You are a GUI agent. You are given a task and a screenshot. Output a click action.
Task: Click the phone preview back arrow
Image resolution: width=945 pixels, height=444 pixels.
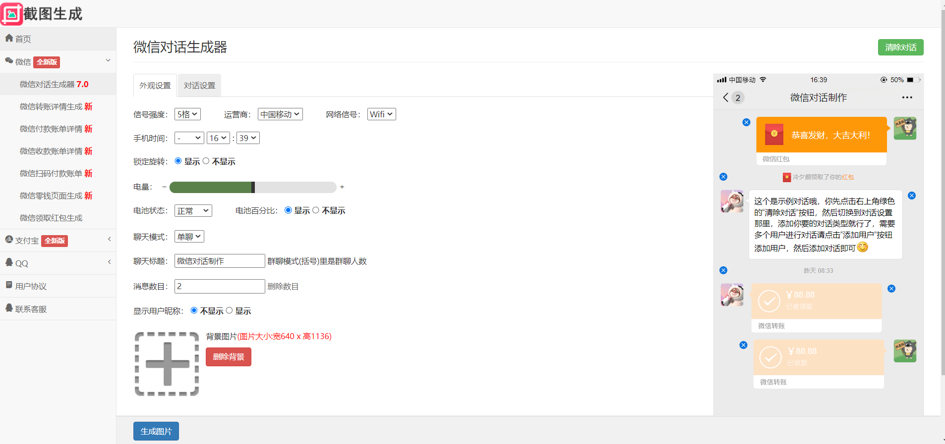[726, 98]
